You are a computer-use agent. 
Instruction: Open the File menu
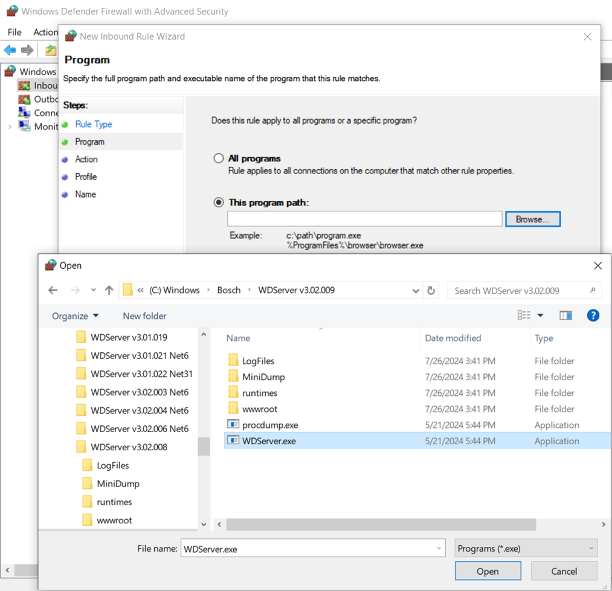click(14, 32)
